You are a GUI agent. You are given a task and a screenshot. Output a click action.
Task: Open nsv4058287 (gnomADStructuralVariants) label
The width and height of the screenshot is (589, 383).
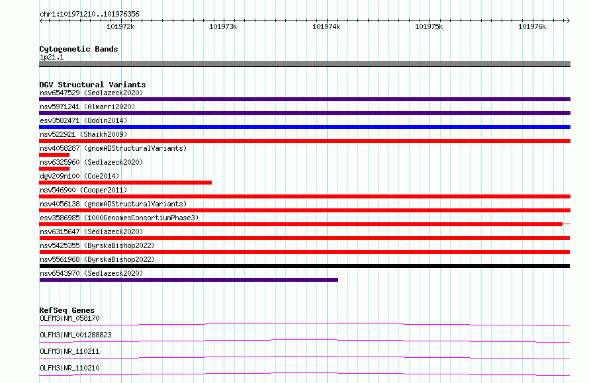click(x=113, y=148)
